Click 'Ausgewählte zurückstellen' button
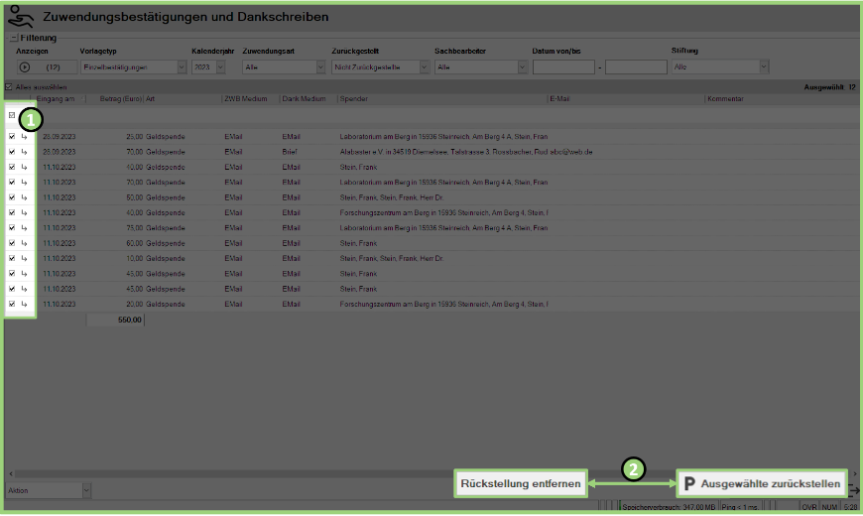 tap(762, 484)
